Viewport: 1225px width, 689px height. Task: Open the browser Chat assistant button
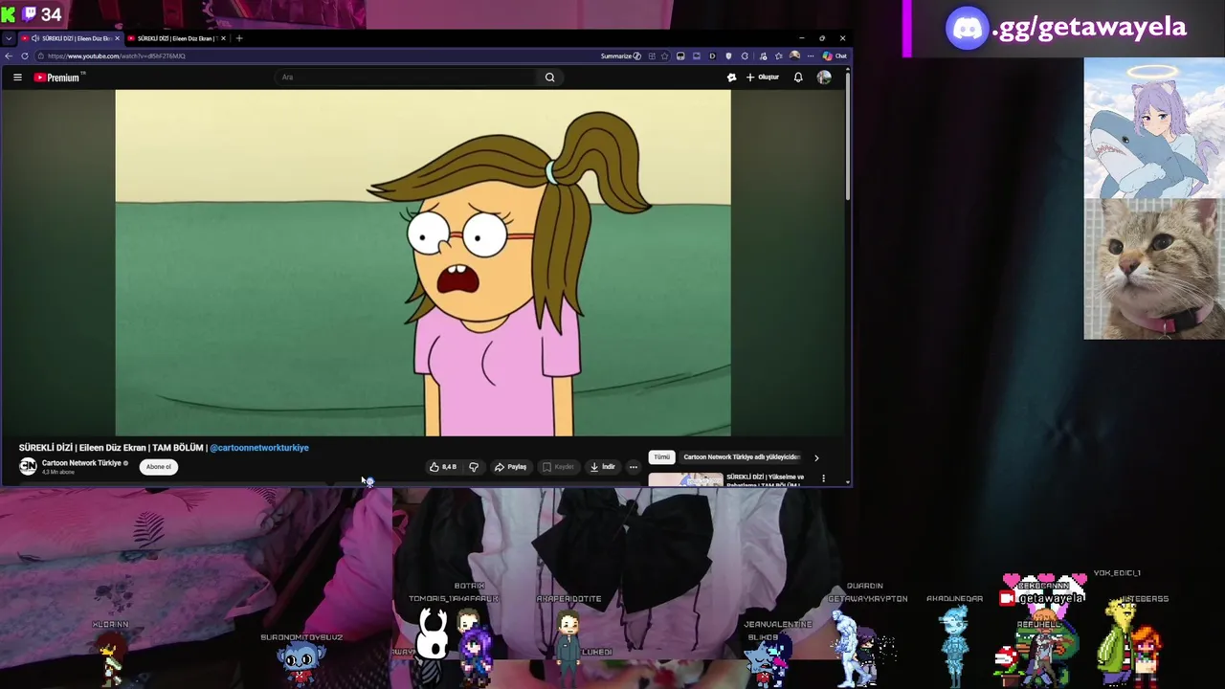point(835,56)
